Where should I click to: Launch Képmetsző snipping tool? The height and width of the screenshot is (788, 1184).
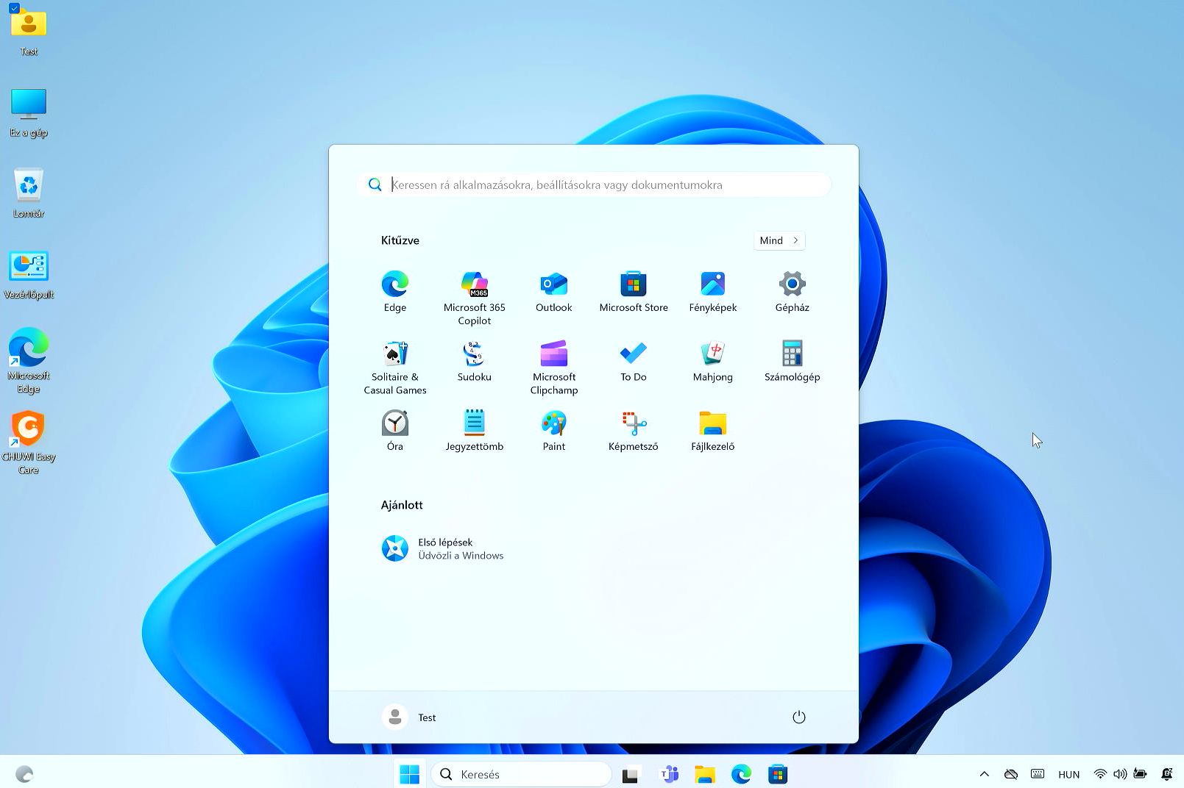coord(633,423)
